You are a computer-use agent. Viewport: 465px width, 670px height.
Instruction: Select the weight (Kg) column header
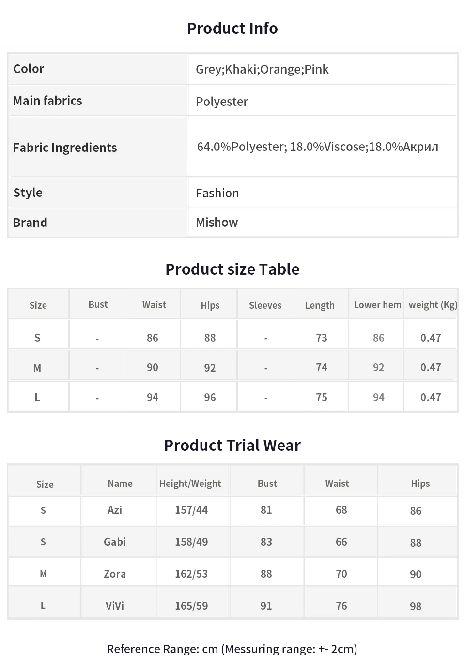coord(433,305)
